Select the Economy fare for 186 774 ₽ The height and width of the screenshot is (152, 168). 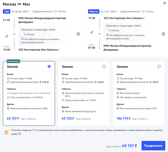coord(159,66)
